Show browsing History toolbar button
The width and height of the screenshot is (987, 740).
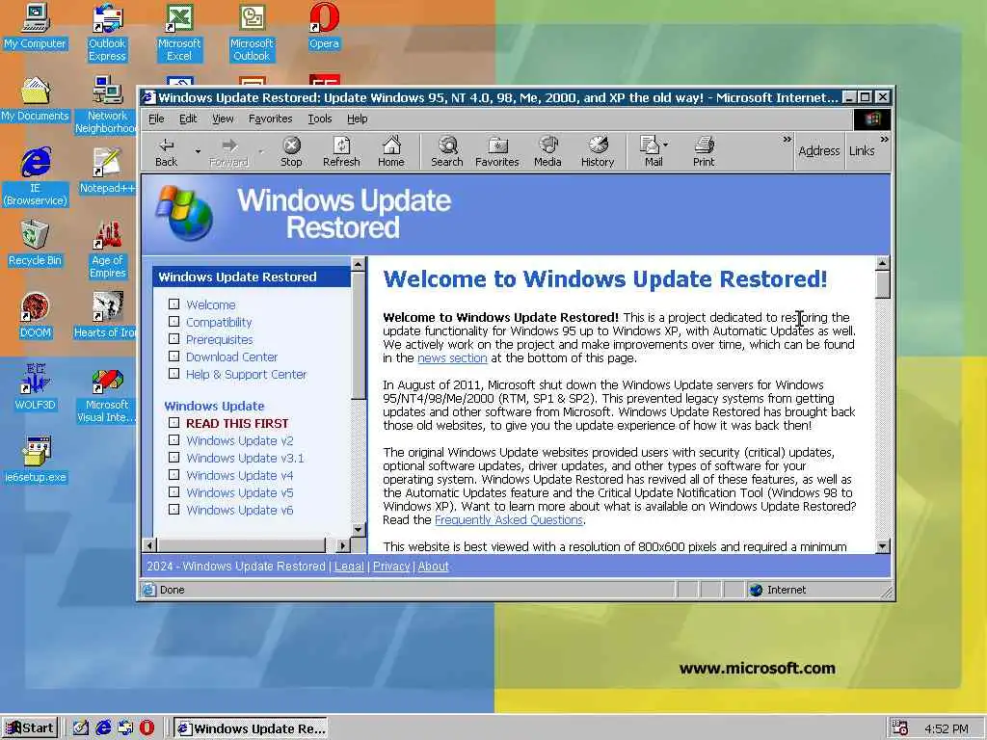(x=598, y=151)
